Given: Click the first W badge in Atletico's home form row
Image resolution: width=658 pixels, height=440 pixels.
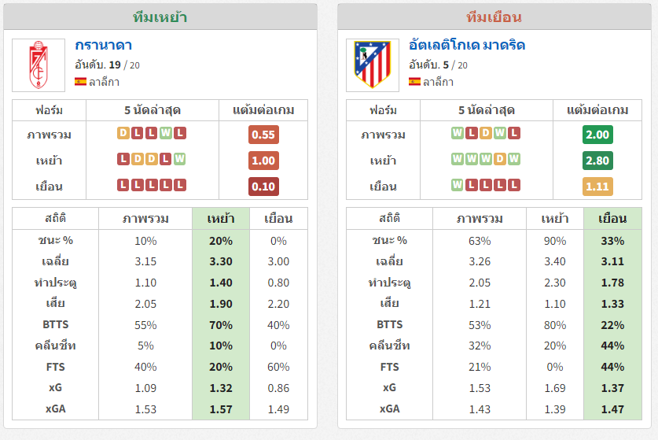Looking at the screenshot, I should (457, 159).
